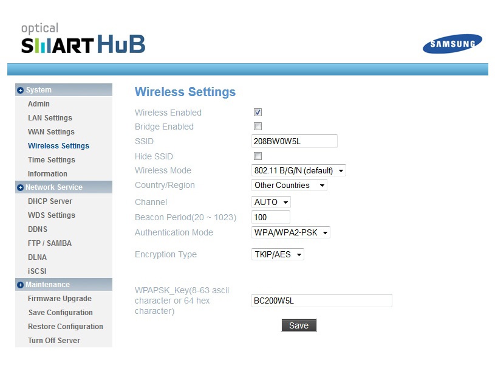
Task: Click the Wireless Settings page heading
Action: click(185, 92)
